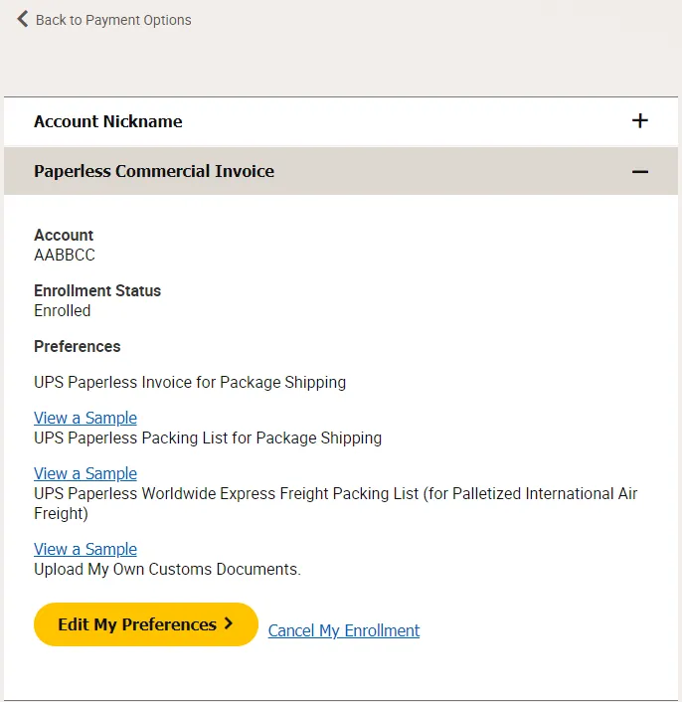
Task: Click the Preferences heading
Action: click(78, 346)
